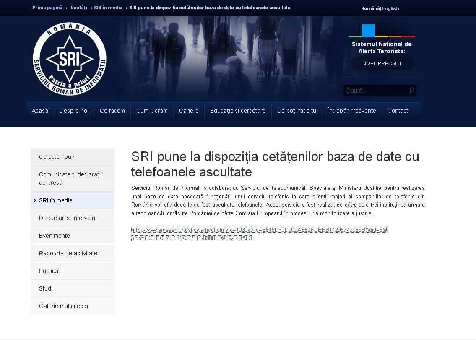
Task: Click inside the Caută search field
Action: (373, 90)
